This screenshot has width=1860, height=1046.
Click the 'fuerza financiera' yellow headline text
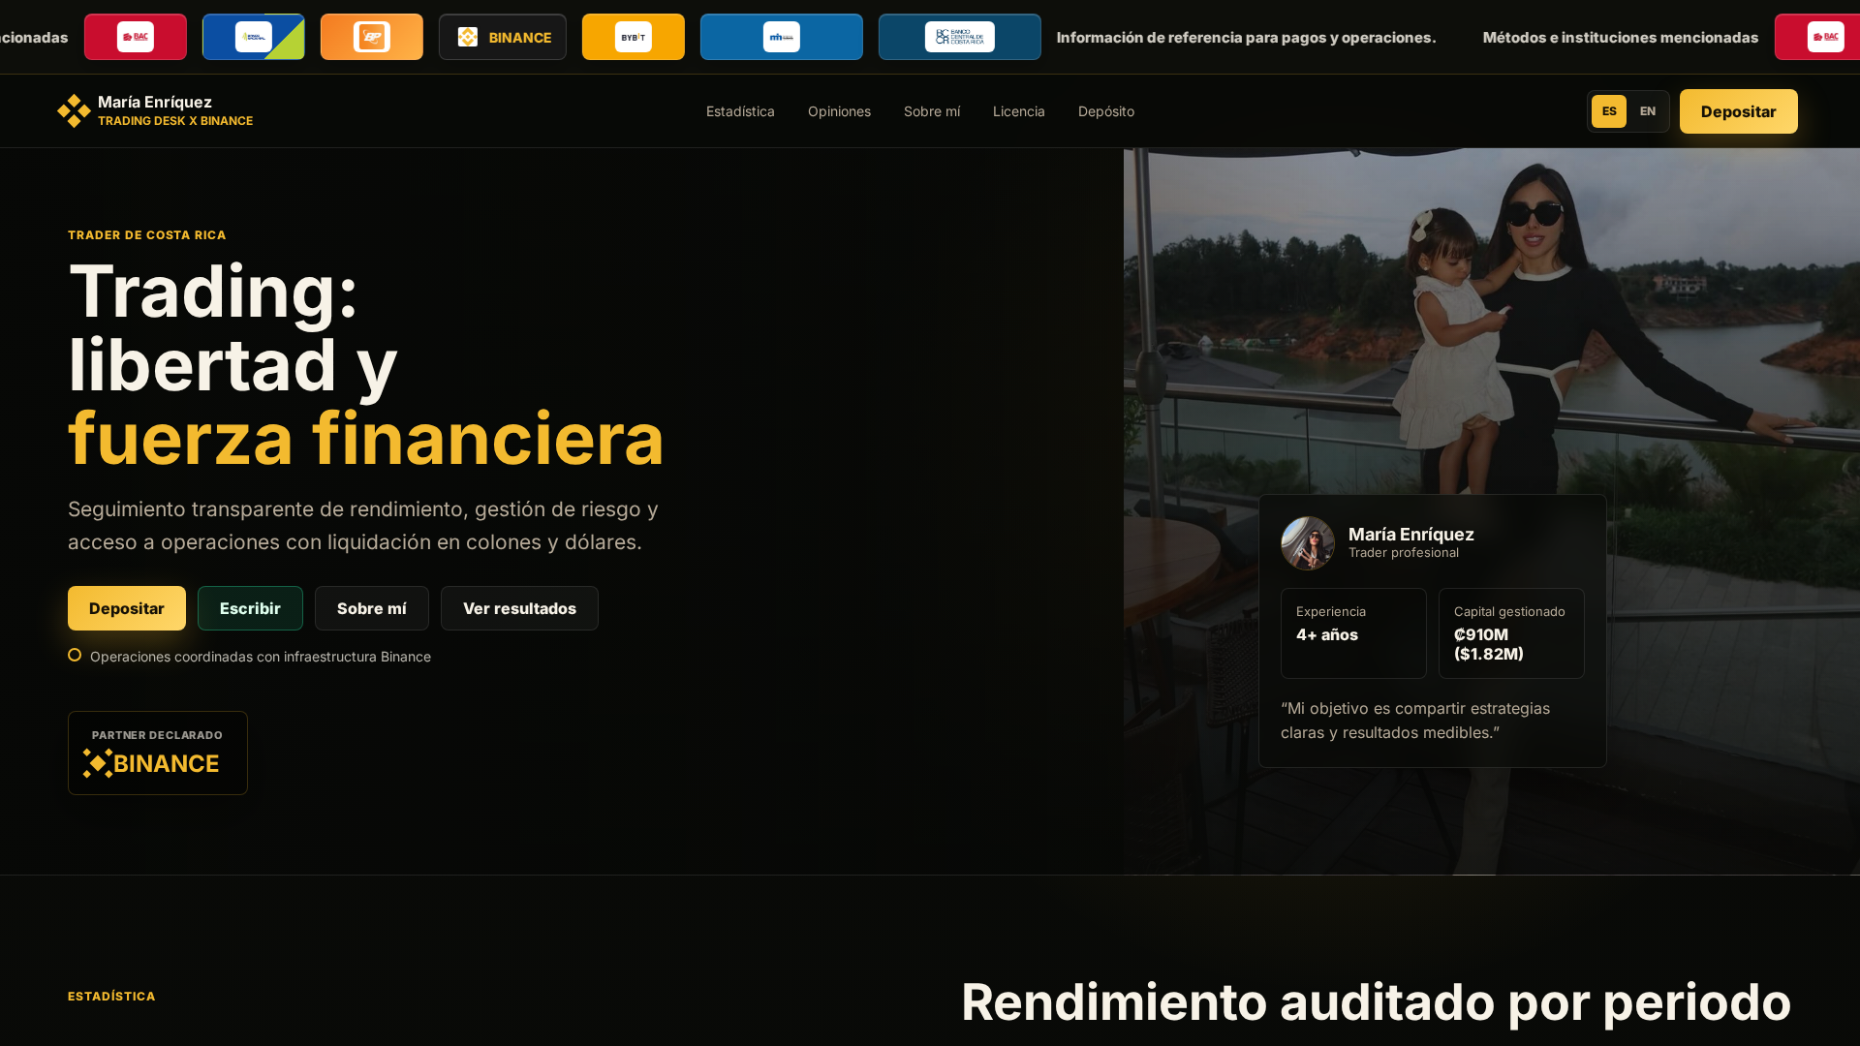point(366,439)
